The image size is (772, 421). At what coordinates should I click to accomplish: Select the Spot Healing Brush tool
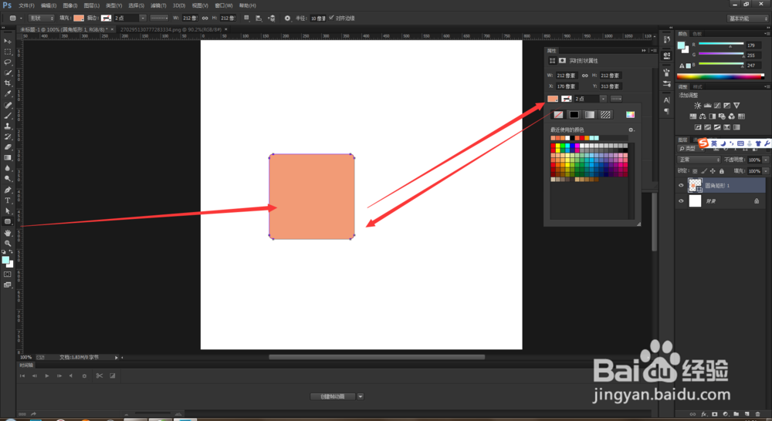tap(8, 105)
